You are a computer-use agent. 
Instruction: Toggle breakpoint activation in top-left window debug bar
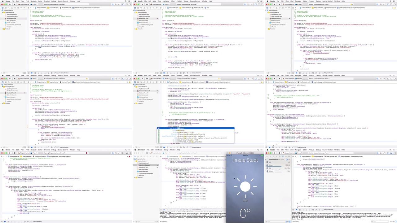point(32,73)
